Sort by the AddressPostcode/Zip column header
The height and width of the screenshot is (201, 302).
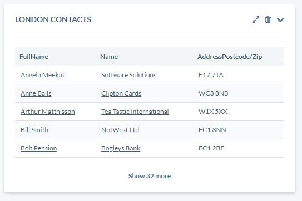pyautogui.click(x=230, y=57)
